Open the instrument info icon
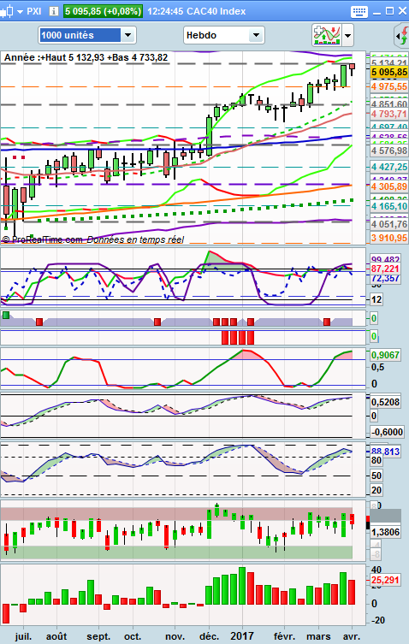This screenshot has height=644, width=409. coord(53,11)
